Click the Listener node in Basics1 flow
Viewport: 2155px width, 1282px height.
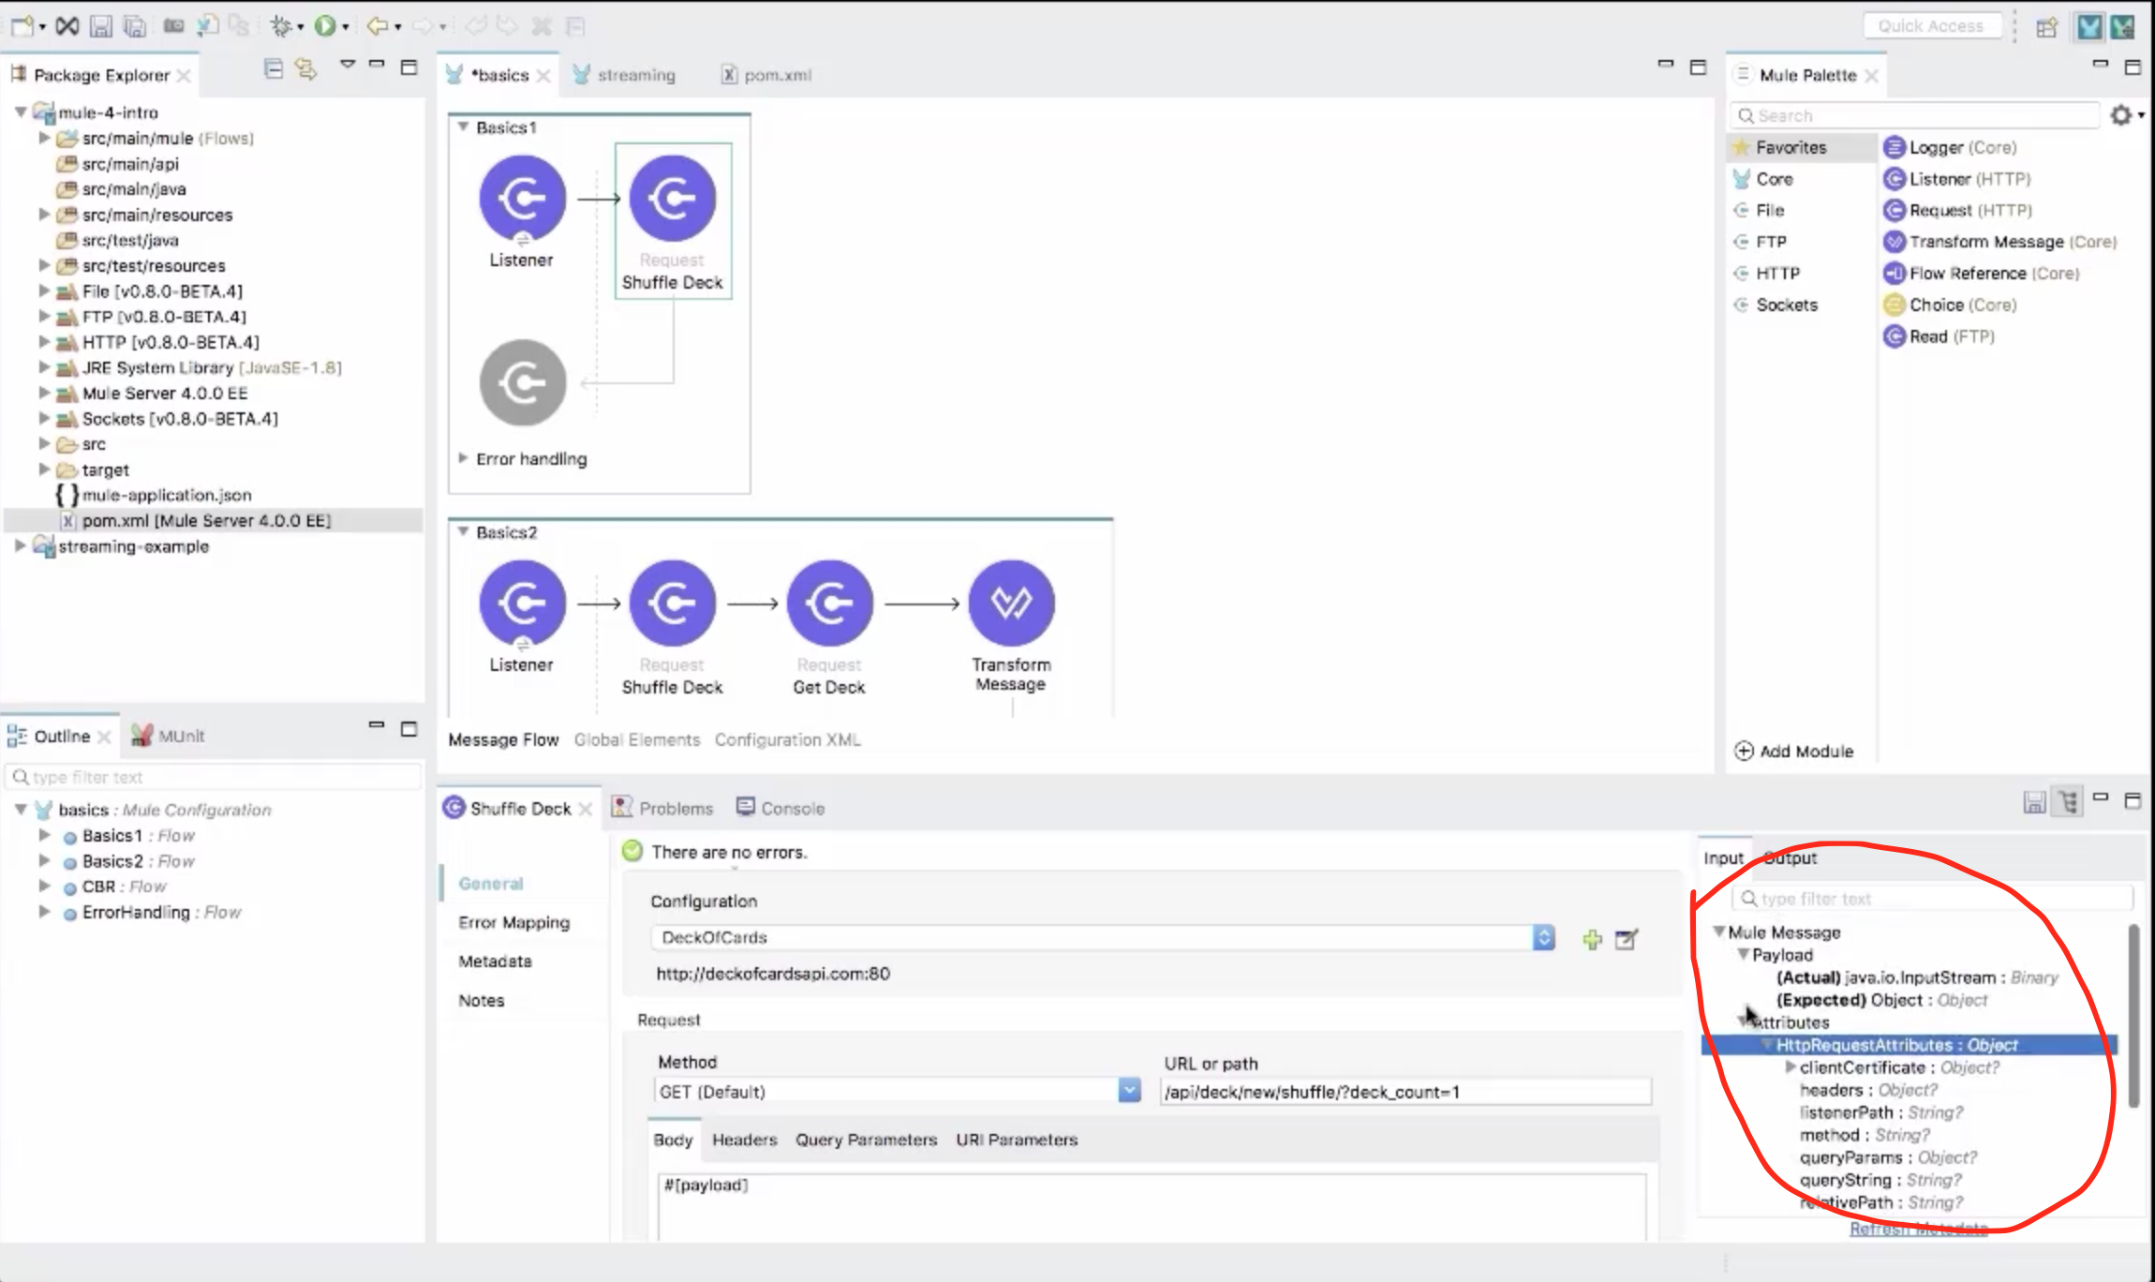click(522, 198)
